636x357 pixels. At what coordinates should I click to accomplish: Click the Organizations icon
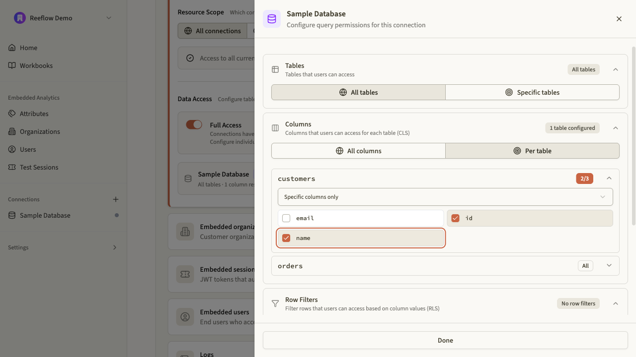click(x=12, y=131)
